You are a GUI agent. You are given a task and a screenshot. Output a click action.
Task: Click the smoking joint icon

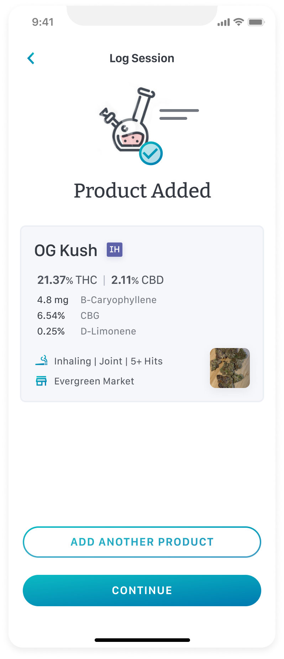(42, 361)
